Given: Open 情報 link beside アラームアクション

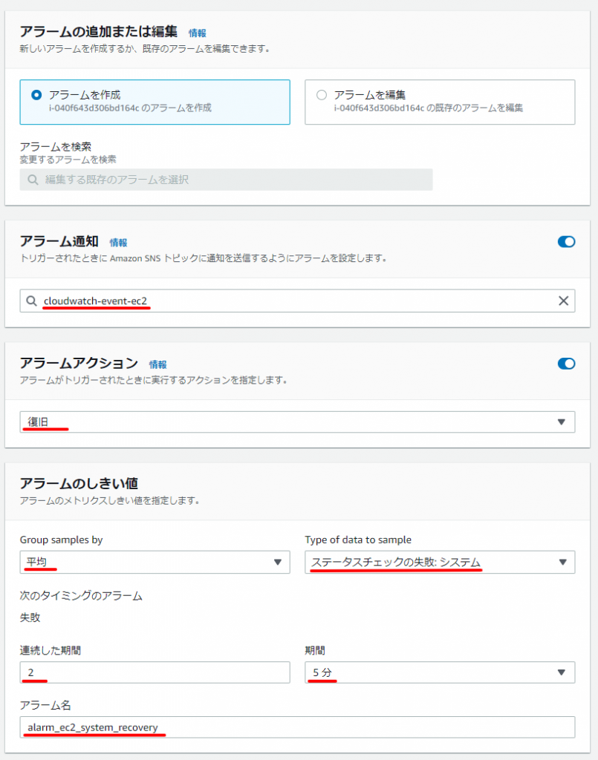Looking at the screenshot, I should pos(157,364).
